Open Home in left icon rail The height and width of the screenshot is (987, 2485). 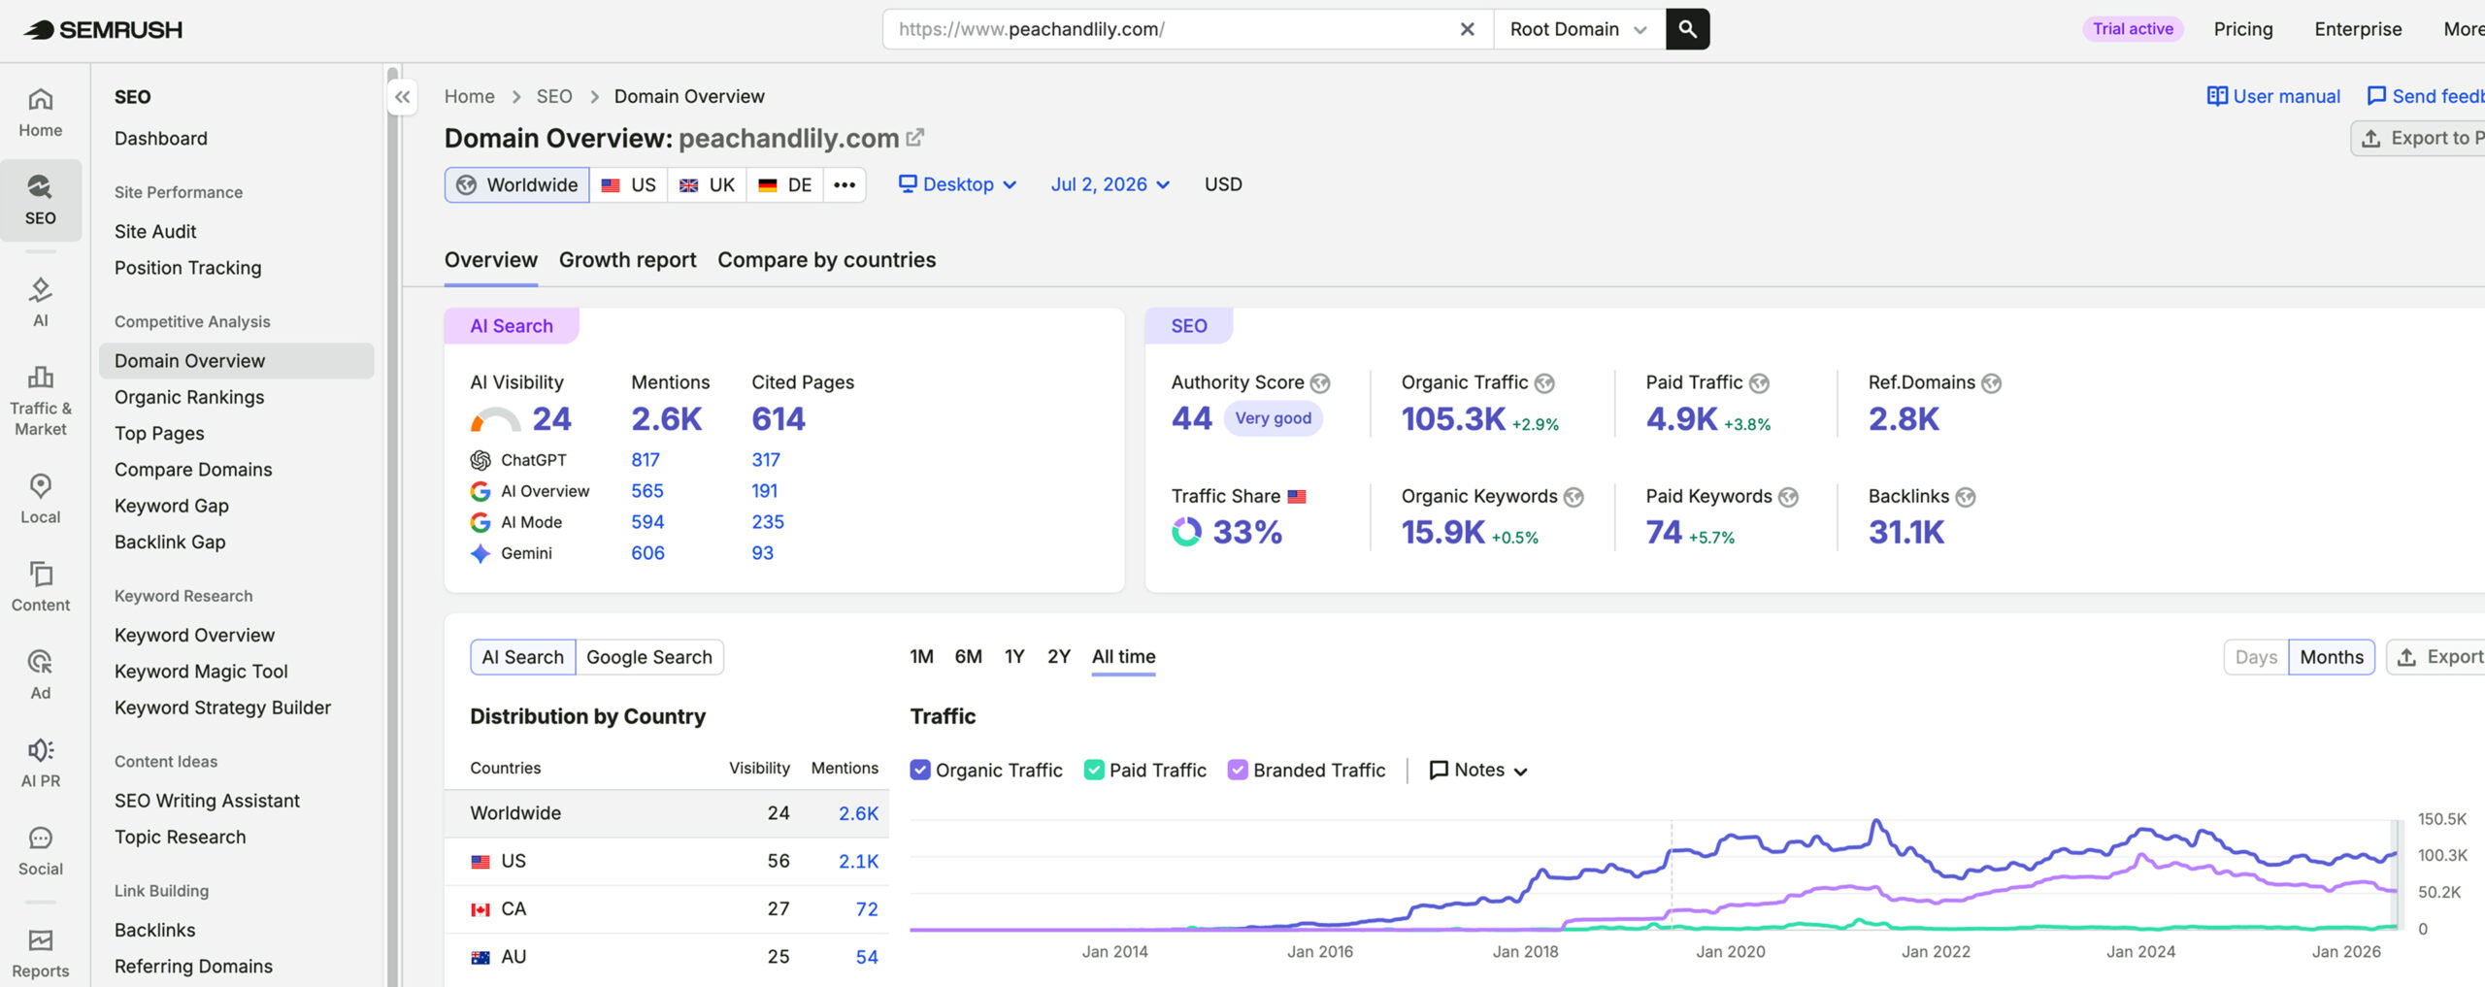[x=40, y=113]
